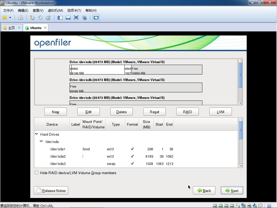Click the Free 20480 MB block of /dev/sdb
The width and height of the screenshot is (277, 208).
tap(136, 87)
